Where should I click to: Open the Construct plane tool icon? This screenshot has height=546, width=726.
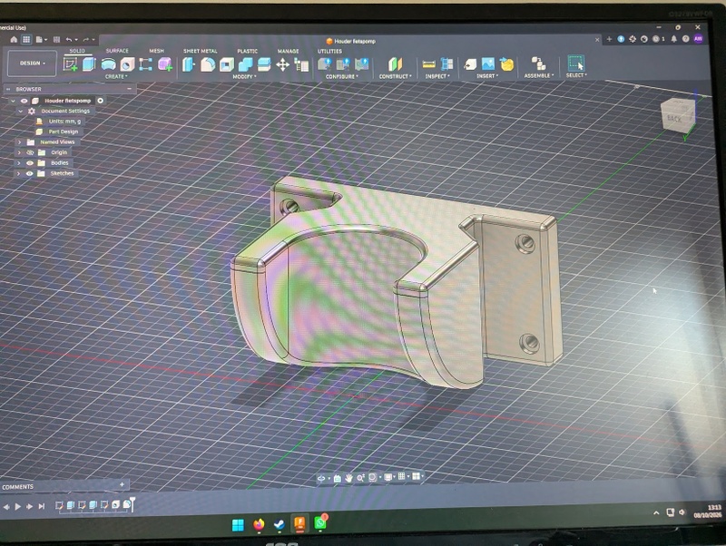point(396,64)
